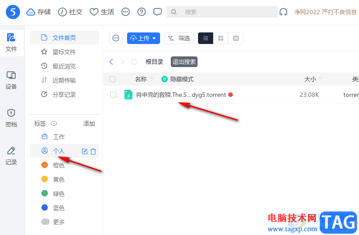
Task: Open 分享记录 share records
Action: pos(64,95)
